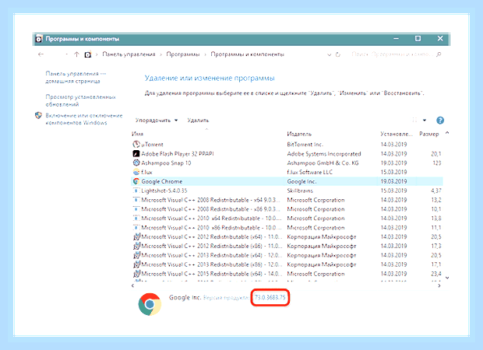Click the Visual C++ 2015 (x64) icon
Image resolution: width=483 pixels, height=350 pixels.
[136, 274]
